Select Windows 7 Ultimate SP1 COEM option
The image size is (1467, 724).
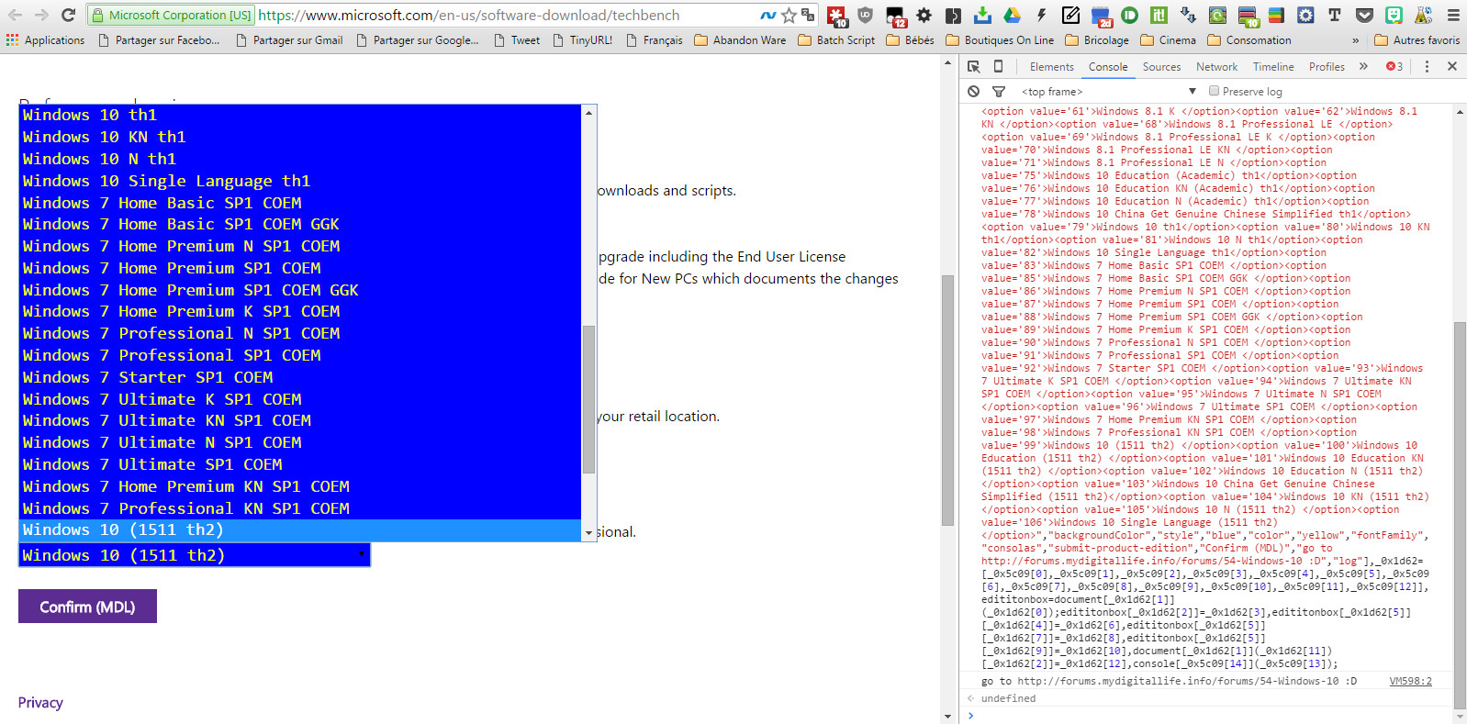pyautogui.click(x=300, y=464)
